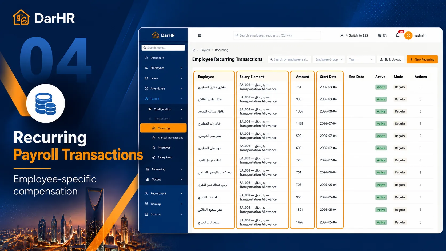The image size is (446, 251).
Task: Click the Amount column header
Action: pyautogui.click(x=302, y=77)
